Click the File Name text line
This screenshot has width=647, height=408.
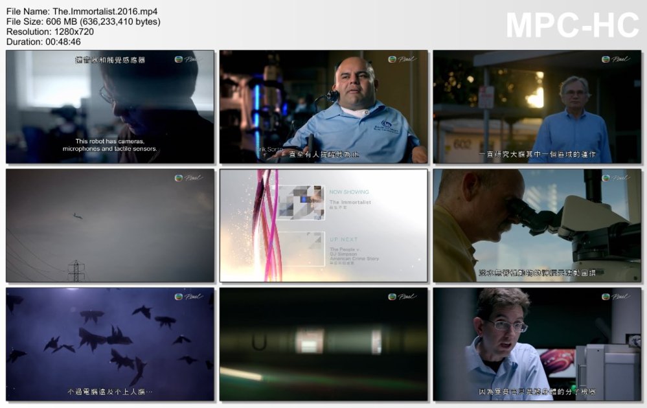pos(82,12)
